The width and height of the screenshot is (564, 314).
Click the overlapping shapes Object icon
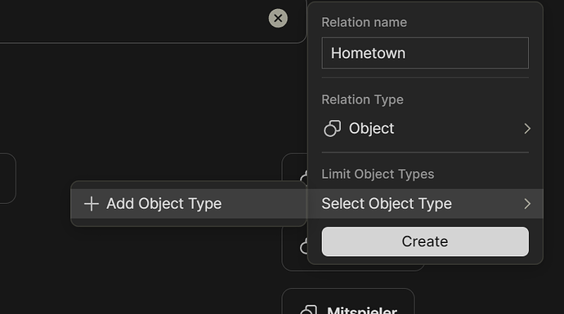pyautogui.click(x=333, y=129)
